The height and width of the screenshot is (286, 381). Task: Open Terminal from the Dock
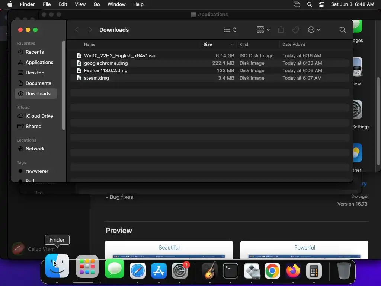(x=231, y=271)
